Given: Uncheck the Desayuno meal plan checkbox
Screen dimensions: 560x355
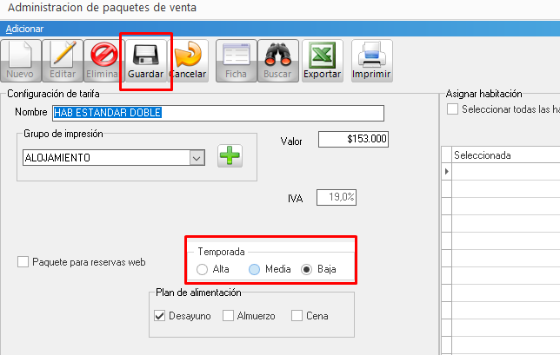Looking at the screenshot, I should 159,316.
